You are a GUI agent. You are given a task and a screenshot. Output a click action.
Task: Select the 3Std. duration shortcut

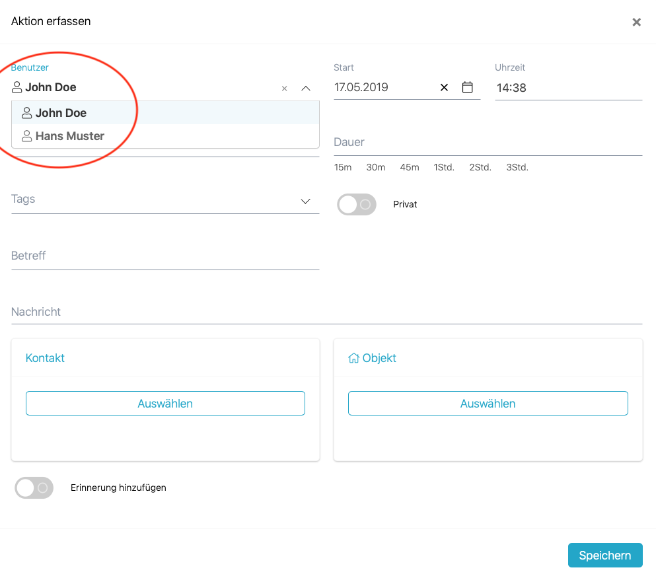click(x=517, y=168)
